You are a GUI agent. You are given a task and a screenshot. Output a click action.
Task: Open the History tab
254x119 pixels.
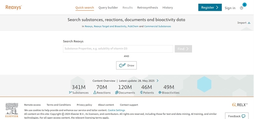point(168,7)
